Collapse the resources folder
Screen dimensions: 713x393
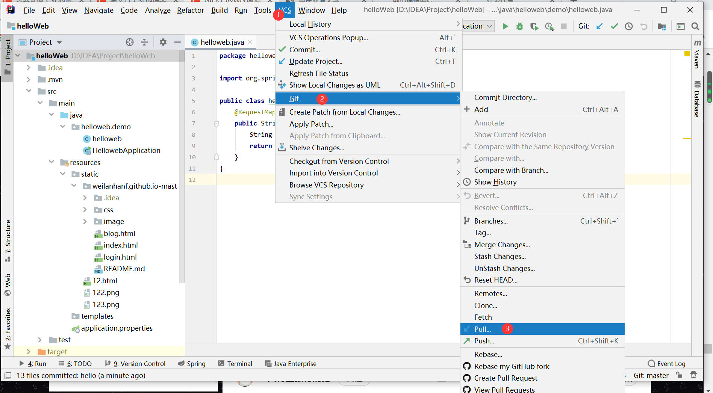(x=51, y=162)
